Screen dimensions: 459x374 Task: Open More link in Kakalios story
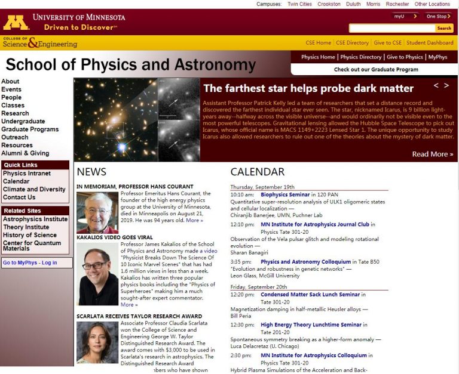click(129, 305)
